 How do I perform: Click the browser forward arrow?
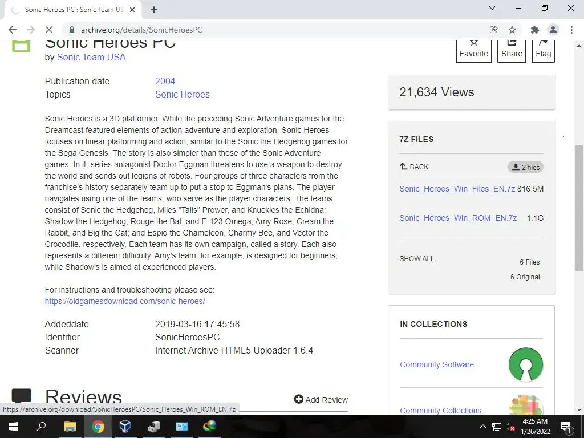(31, 30)
